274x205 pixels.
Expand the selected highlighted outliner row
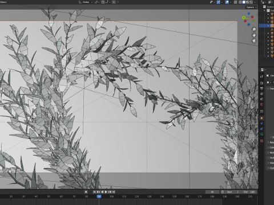pos(268,26)
